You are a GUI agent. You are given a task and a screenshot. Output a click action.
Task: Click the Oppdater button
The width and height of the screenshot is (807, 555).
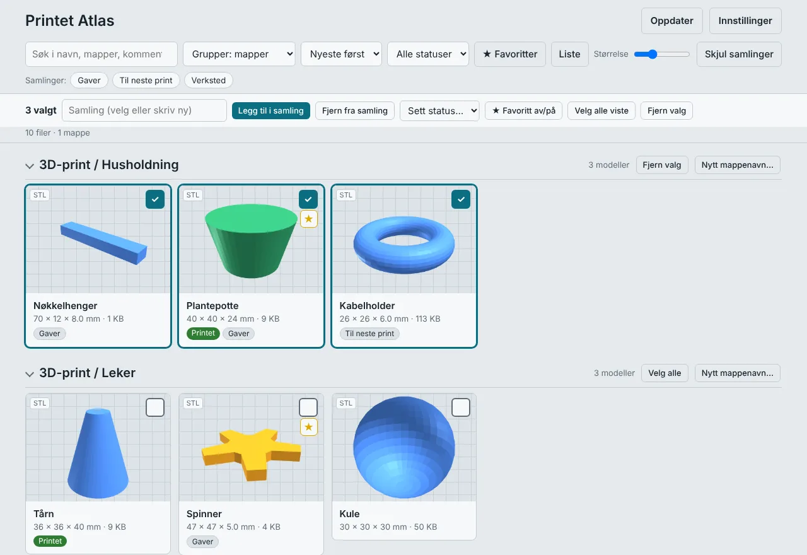672,21
